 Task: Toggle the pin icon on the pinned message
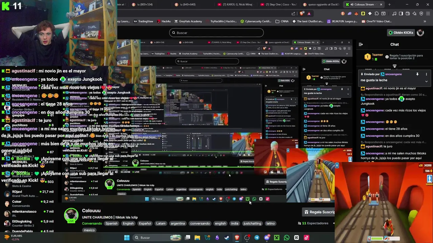coord(417,74)
